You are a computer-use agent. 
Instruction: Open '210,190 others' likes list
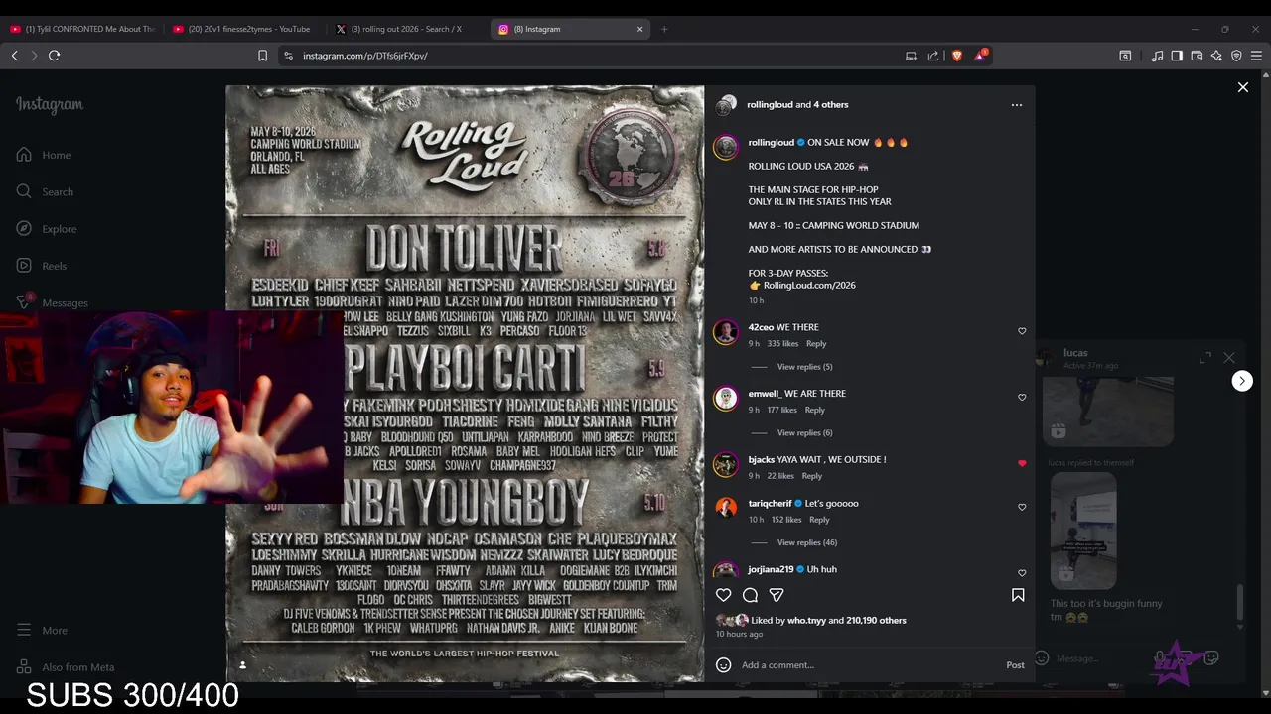[875, 621]
